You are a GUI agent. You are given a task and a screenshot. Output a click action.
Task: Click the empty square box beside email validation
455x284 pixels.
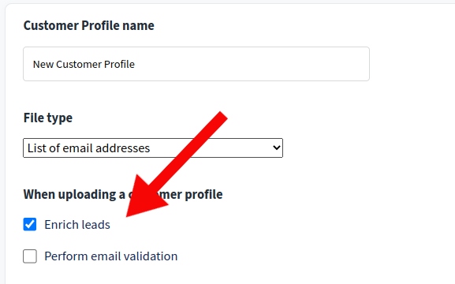tap(30, 256)
